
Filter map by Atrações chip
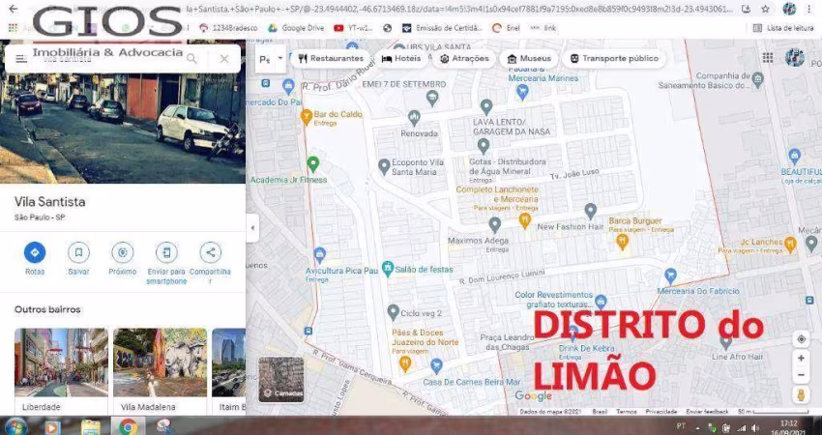click(x=464, y=59)
